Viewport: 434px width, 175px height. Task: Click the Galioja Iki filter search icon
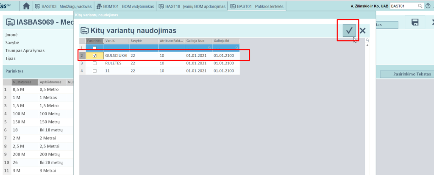pyautogui.click(x=236, y=48)
